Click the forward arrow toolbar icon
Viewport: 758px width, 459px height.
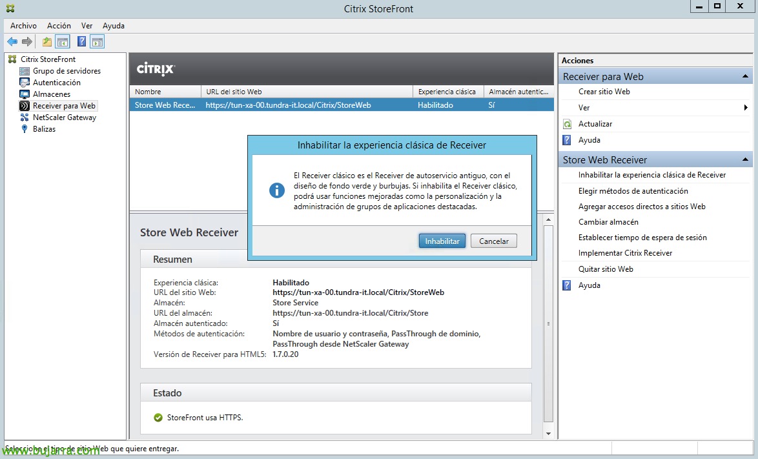coord(27,42)
